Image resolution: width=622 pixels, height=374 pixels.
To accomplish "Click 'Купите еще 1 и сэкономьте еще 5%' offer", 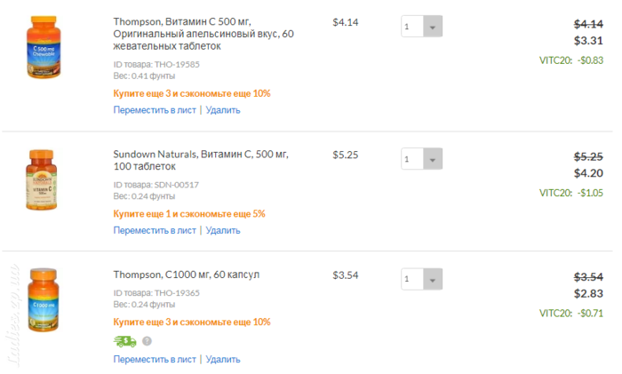I will [189, 214].
